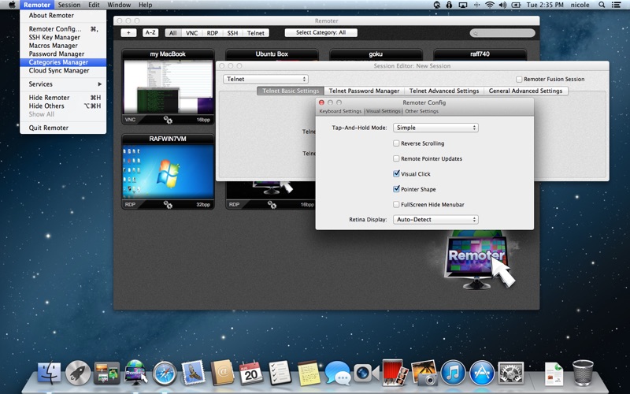This screenshot has height=394, width=630.
Task: Click A-Z sort button
Action: click(150, 32)
